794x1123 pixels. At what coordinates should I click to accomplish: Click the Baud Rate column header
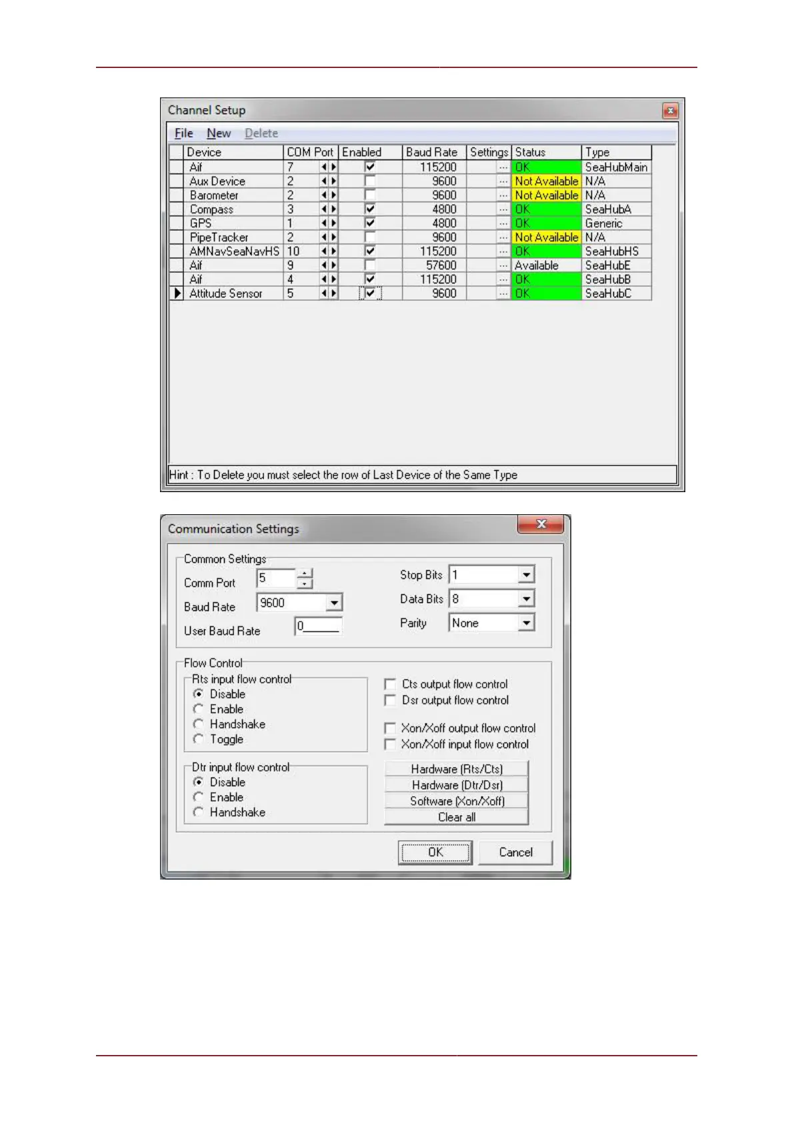pos(434,152)
